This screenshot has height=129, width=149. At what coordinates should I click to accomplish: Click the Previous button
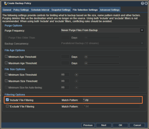[x=88, y=125]
